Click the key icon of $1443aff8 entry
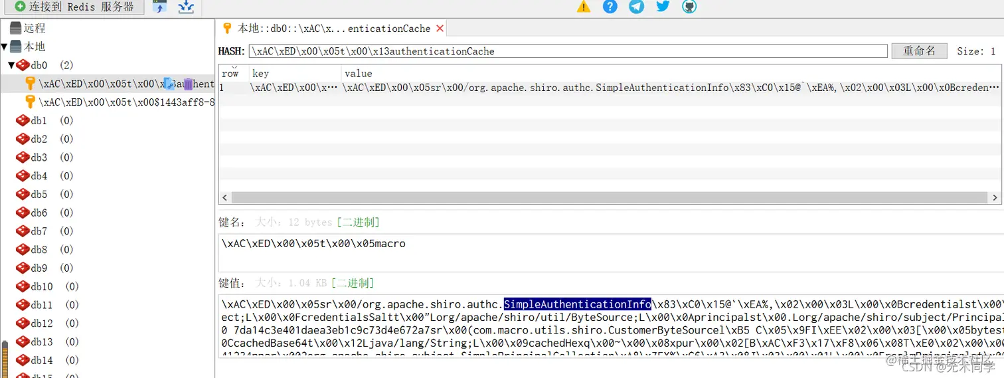Viewport: 1004px width, 378px height. tap(30, 102)
